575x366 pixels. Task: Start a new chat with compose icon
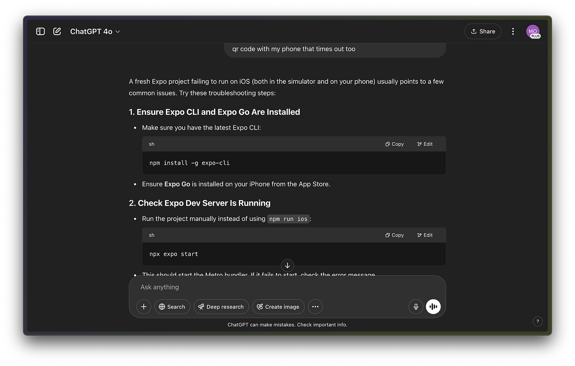57,32
